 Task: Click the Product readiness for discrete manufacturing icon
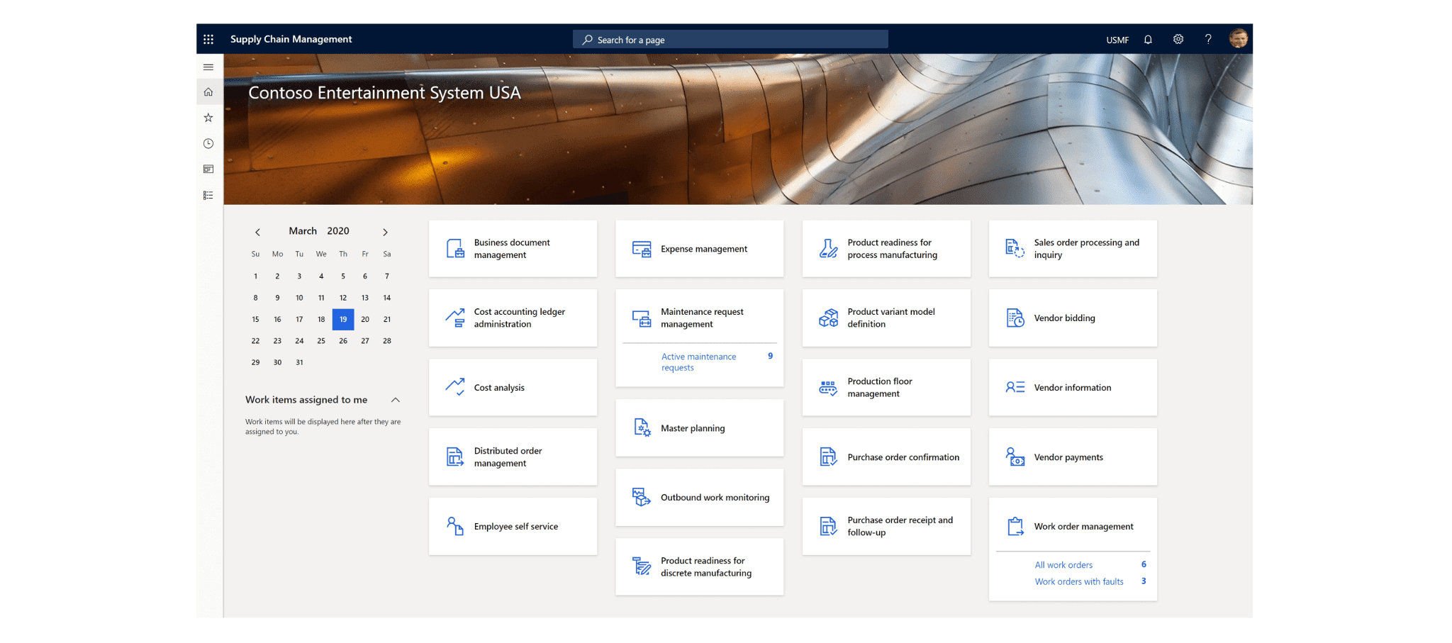[642, 566]
